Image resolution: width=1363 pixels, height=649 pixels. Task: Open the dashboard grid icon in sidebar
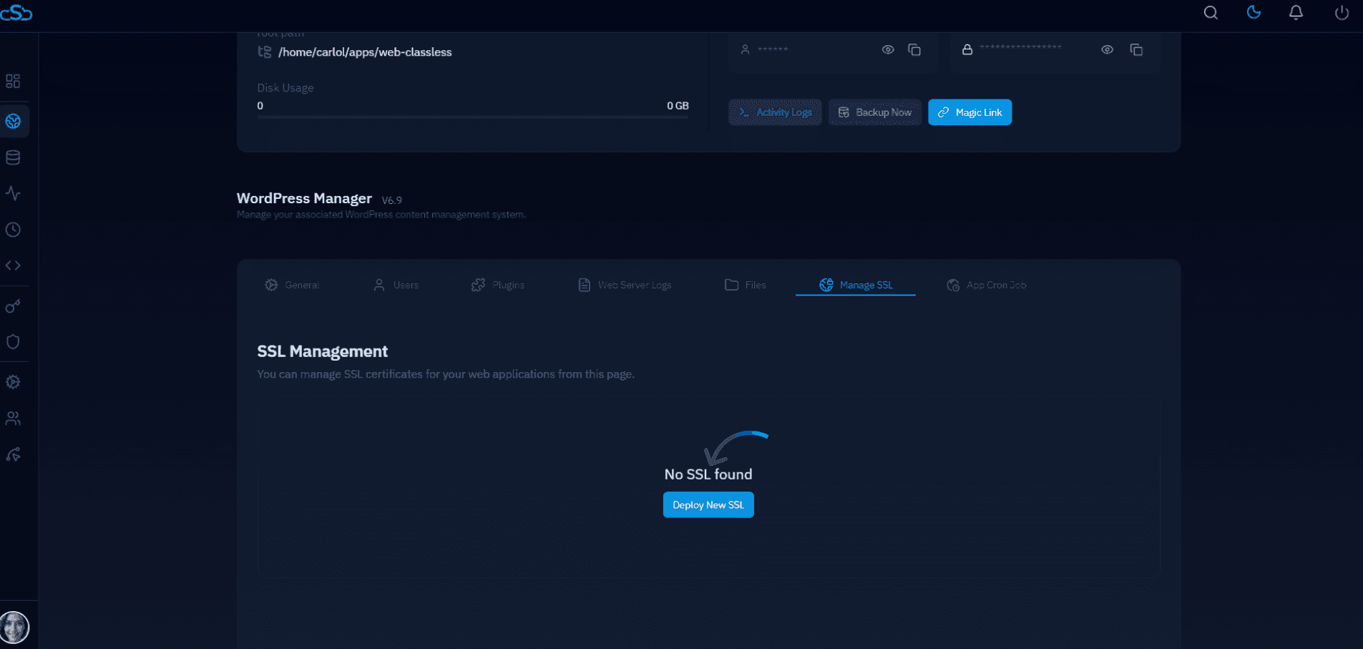(13, 81)
